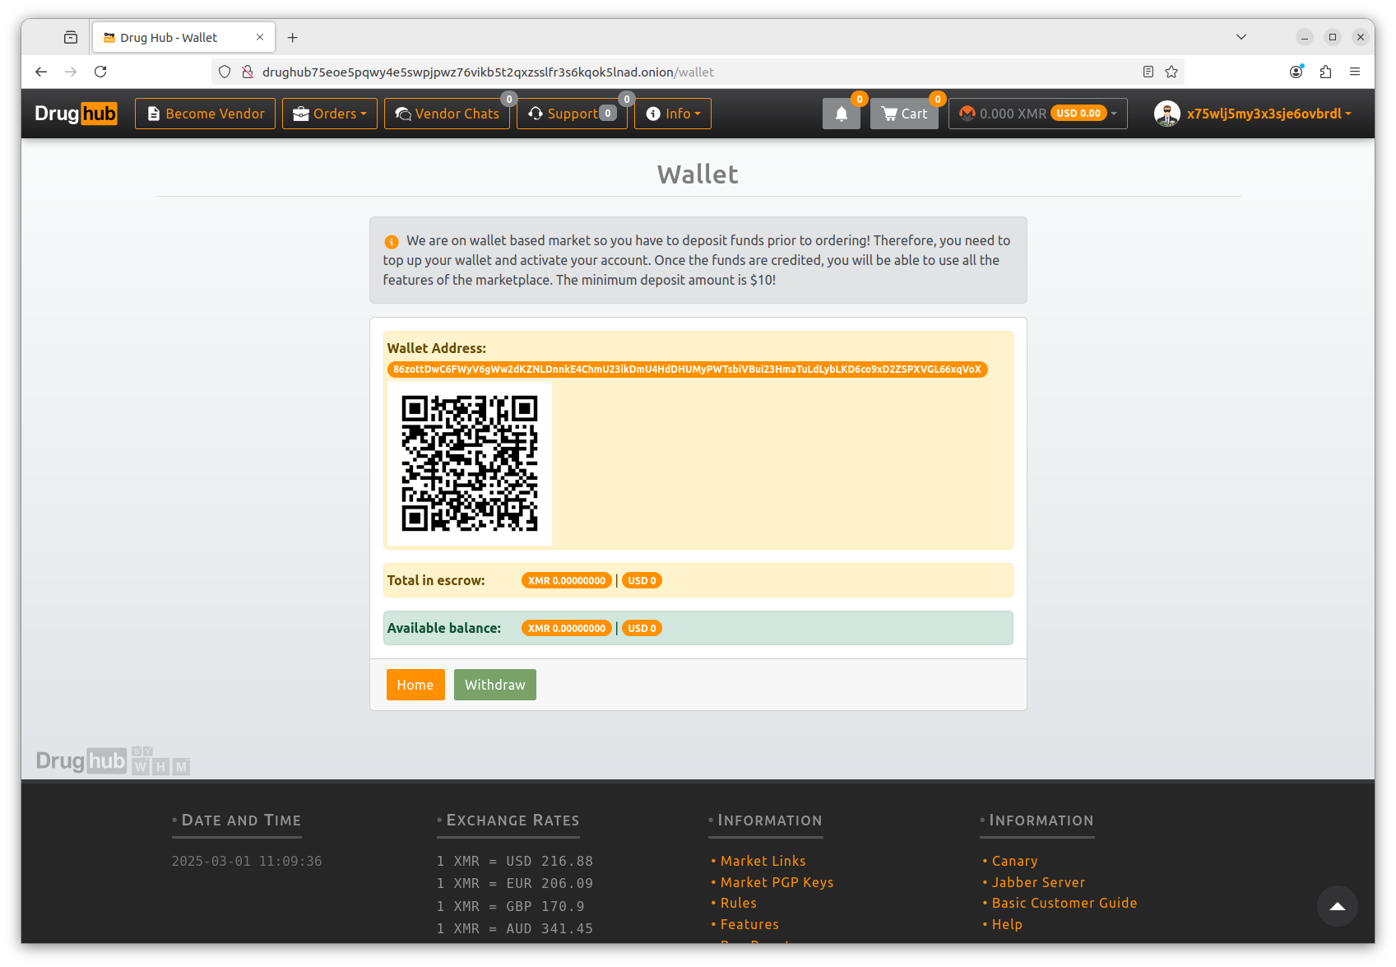Click the notification bell icon

click(x=841, y=113)
